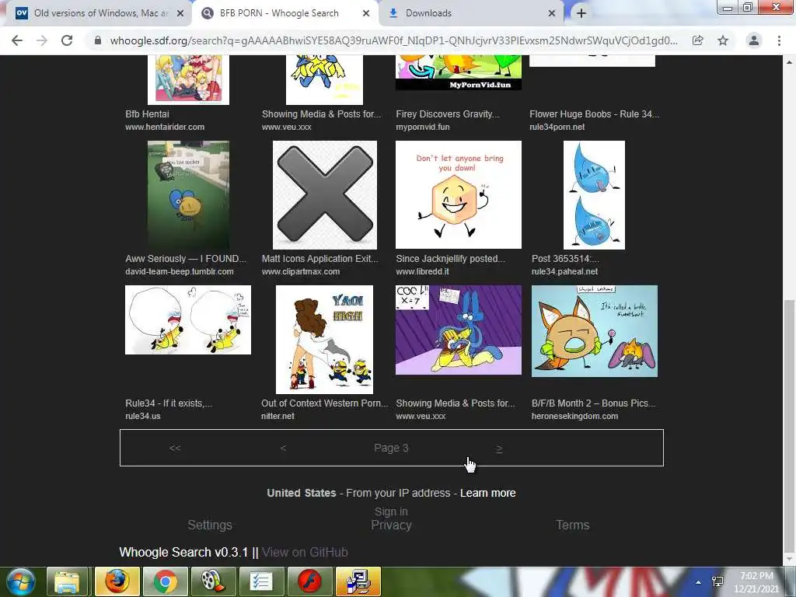Jump to first page with << link
Image resolution: width=796 pixels, height=597 pixels.
click(x=175, y=448)
